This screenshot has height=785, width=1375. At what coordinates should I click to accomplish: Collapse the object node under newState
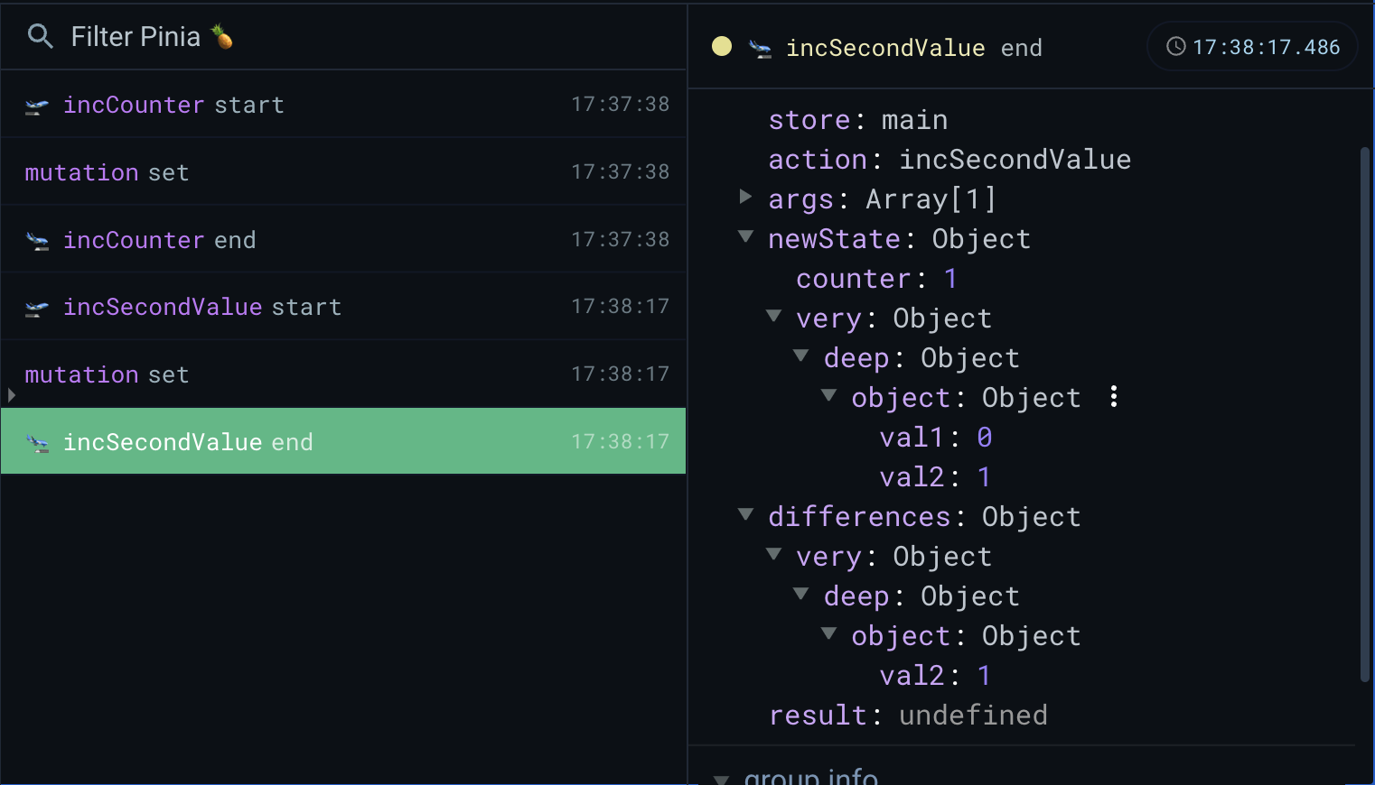point(828,395)
